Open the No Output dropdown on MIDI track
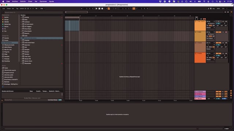The image size is (234, 131). tap(211, 38)
